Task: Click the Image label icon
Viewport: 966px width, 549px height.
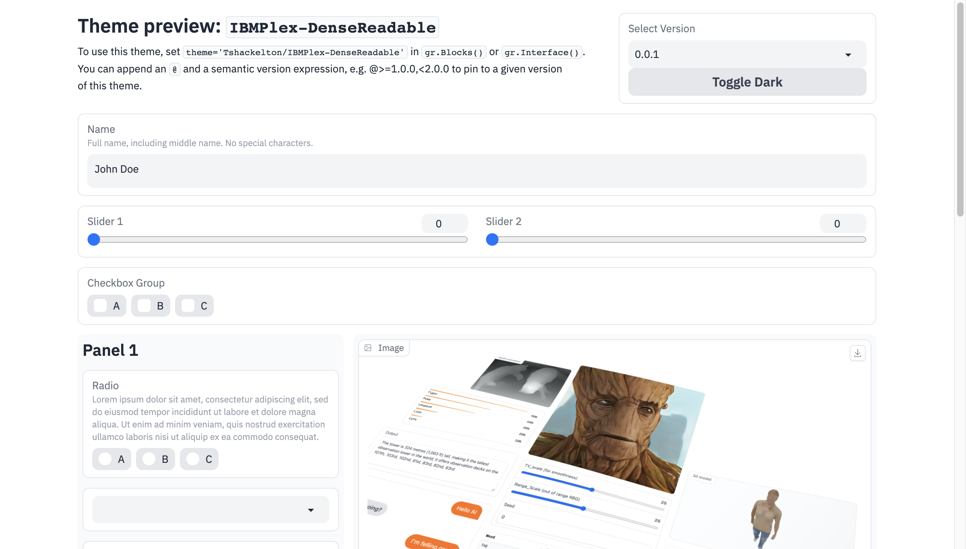Action: click(368, 348)
